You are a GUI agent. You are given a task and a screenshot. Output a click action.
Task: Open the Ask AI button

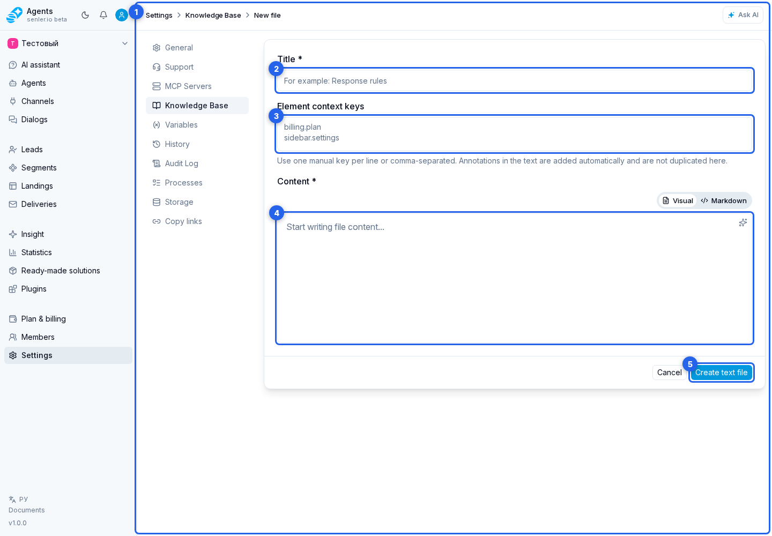click(743, 15)
